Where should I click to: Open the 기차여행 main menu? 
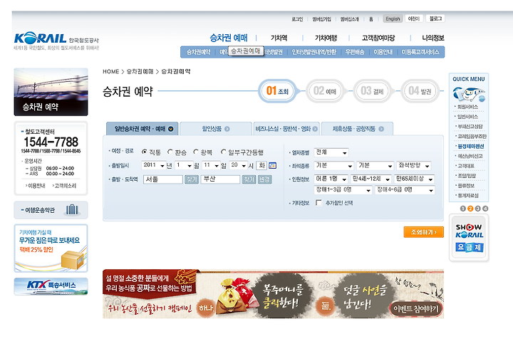pyautogui.click(x=326, y=38)
